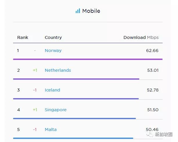Select the Iceland country link

click(x=53, y=90)
